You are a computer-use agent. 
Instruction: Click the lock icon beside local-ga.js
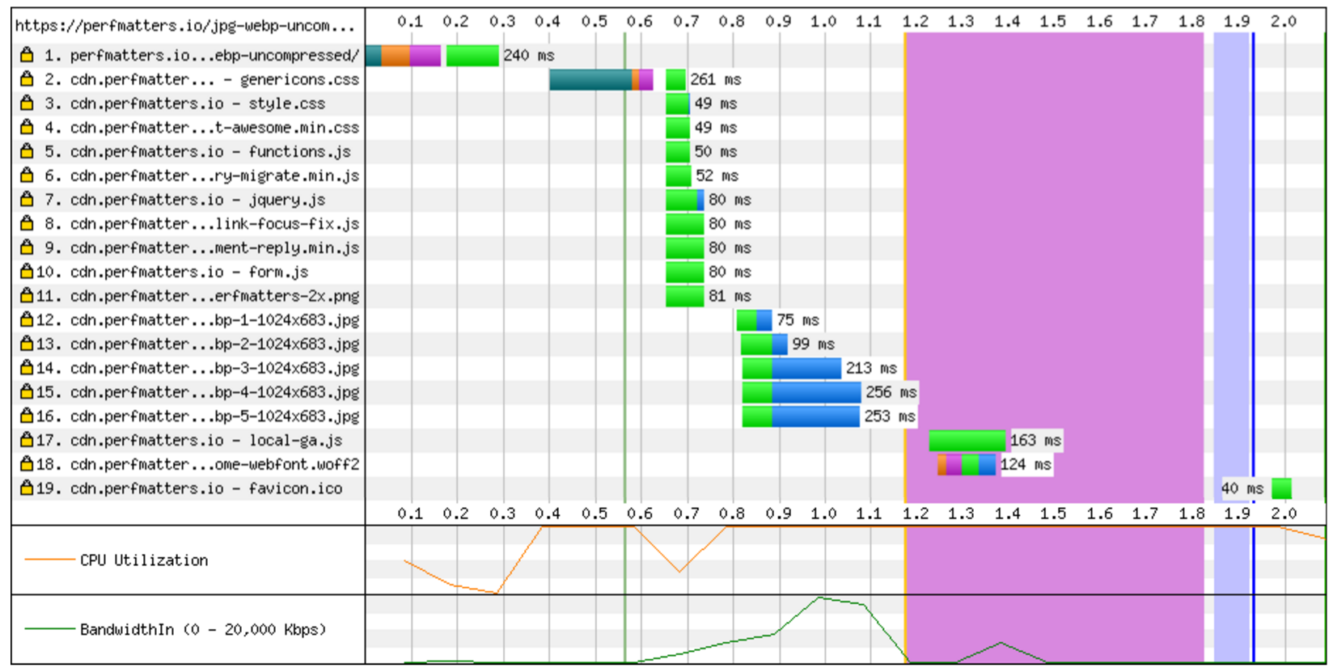(x=27, y=440)
